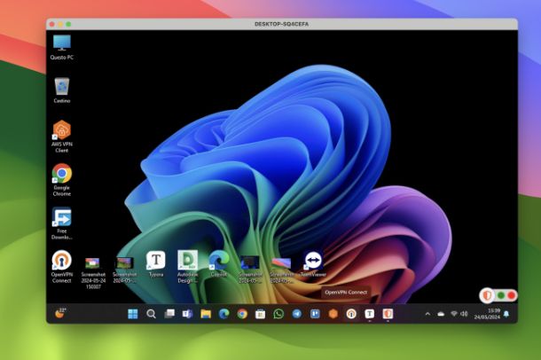Screen dimensions: 541x360
Task: Select the Cestino recycle bin icon
Action: 62,90
